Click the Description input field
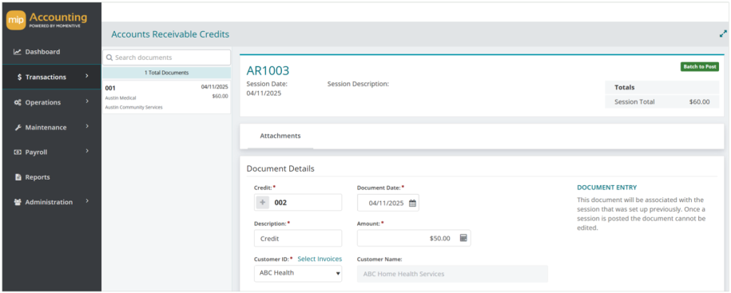 coord(298,238)
